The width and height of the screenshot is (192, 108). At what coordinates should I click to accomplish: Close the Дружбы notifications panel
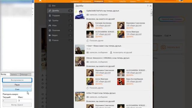151,6
